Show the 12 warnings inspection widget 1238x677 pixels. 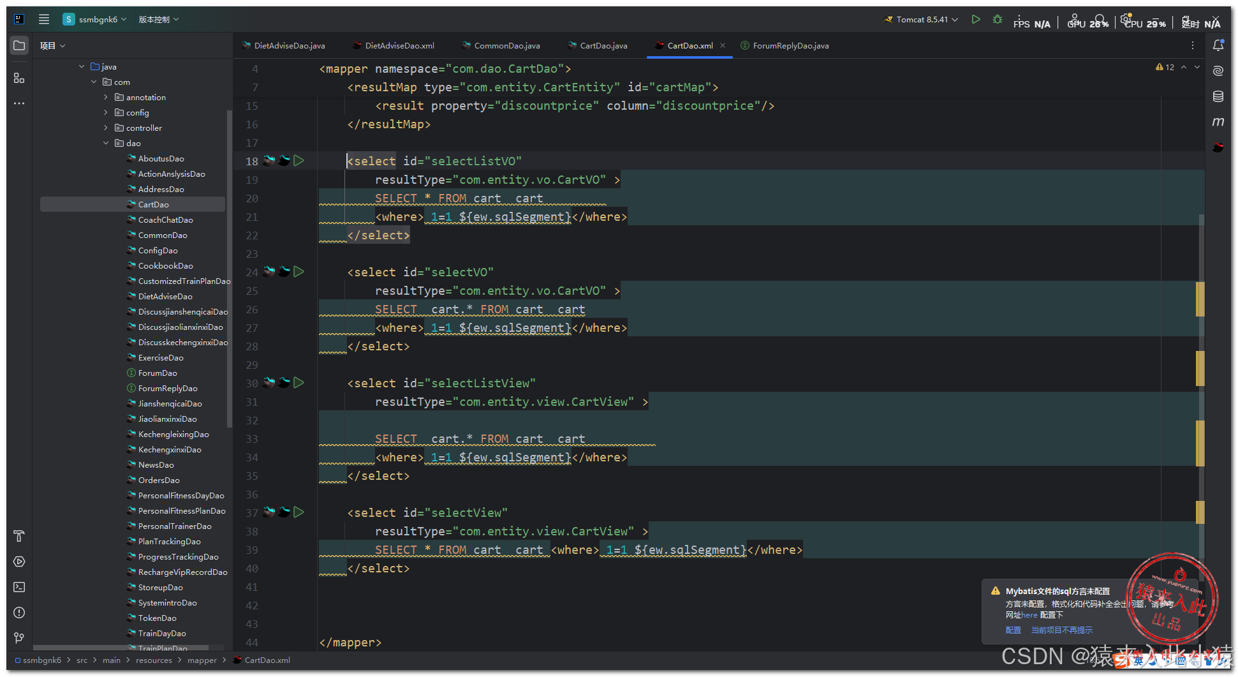(x=1165, y=67)
